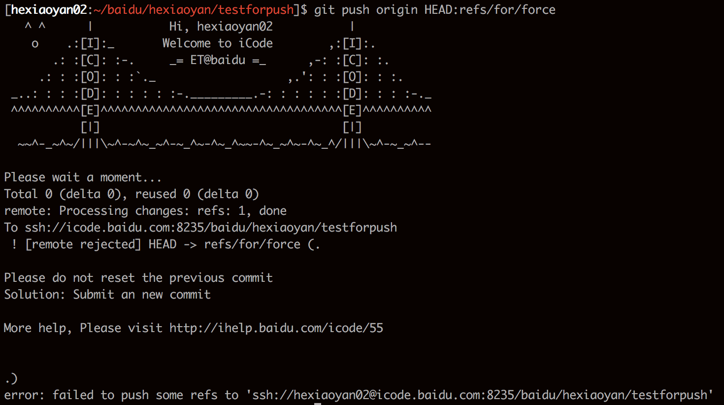Click "Please do not reset the previous commit"
Screen dimensions: 724x405
tap(138, 278)
